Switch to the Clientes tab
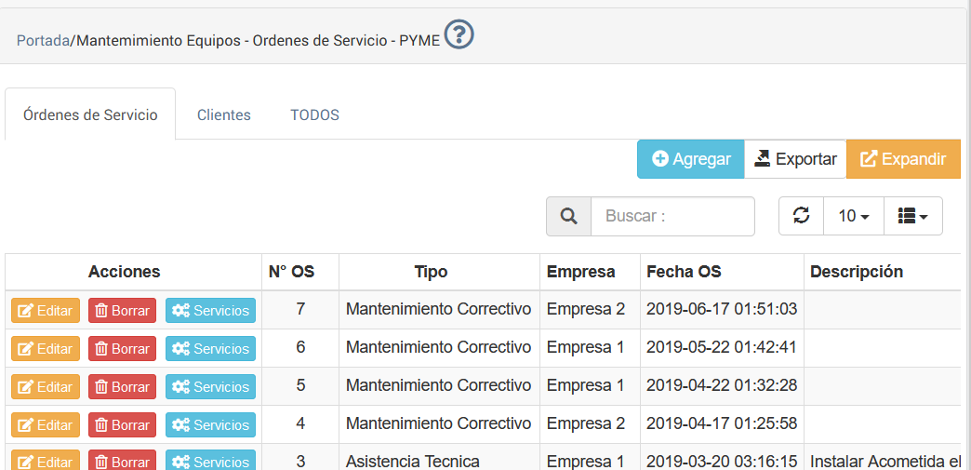Viewport: 971px width, 470px height. (224, 115)
